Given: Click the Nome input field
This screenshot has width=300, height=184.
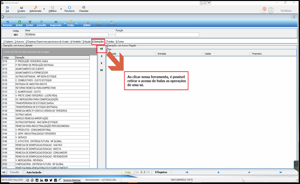Looking at the screenshot, I should coord(66,35).
